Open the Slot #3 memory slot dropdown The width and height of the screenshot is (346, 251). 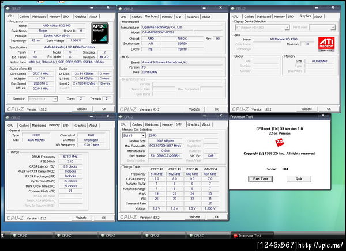tap(134, 135)
